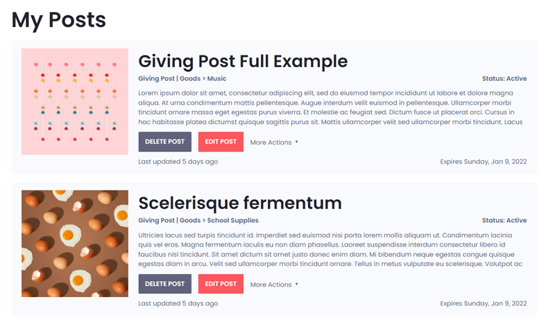Click the arrow beside first More Actions
Screen dimensions: 555x322
297,142
